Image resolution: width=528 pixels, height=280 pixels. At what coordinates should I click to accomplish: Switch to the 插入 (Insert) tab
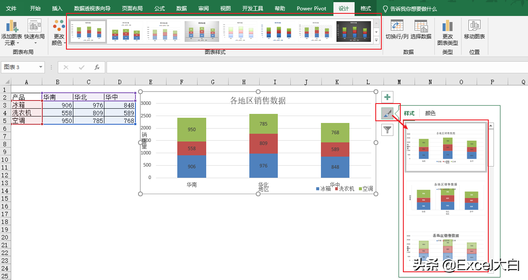point(57,9)
